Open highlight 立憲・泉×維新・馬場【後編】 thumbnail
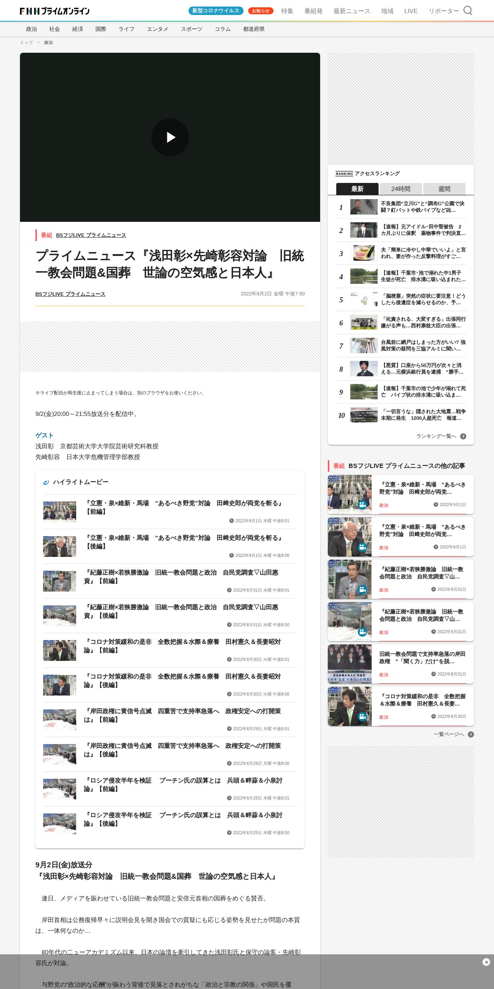494x989 pixels. click(60, 546)
